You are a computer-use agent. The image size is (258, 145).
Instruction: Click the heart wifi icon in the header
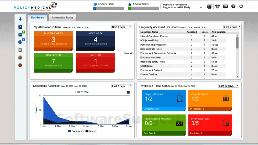(x=217, y=6)
